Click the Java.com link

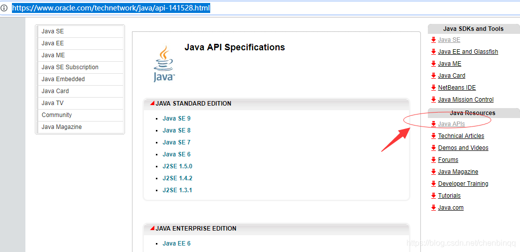[451, 208]
